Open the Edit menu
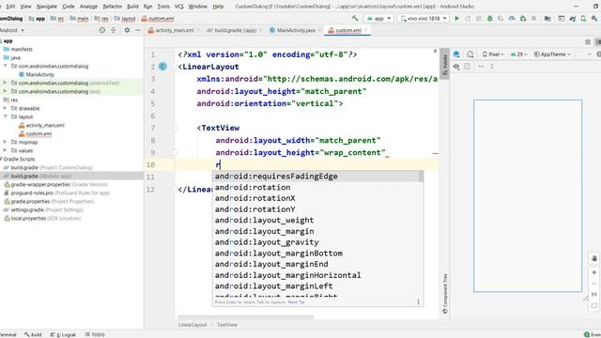The width and height of the screenshot is (601, 338). tap(10, 7)
